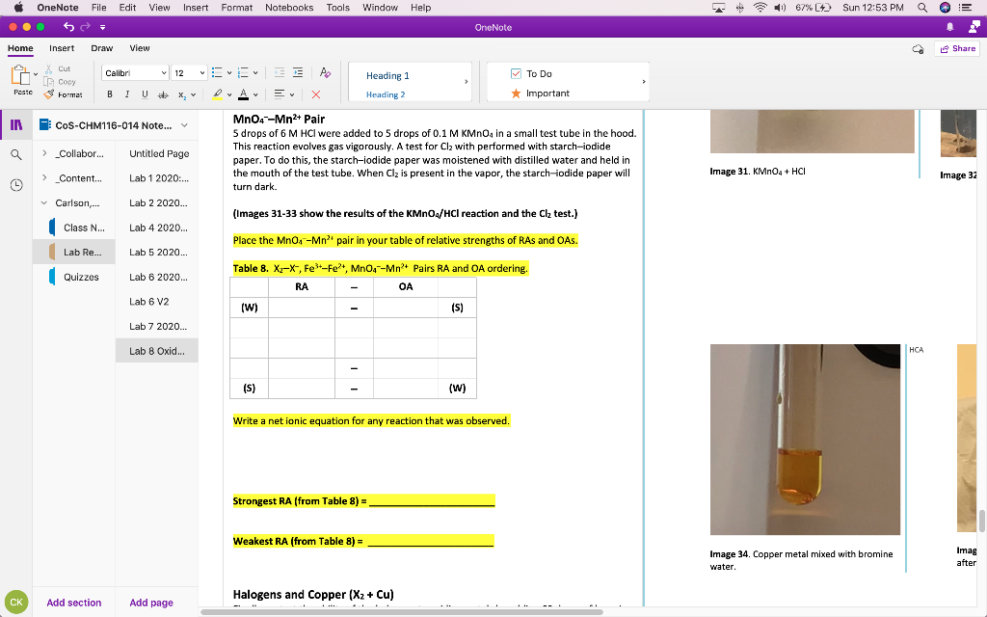This screenshot has height=617, width=987.
Task: Open macOS Spotlight search
Action: [922, 8]
